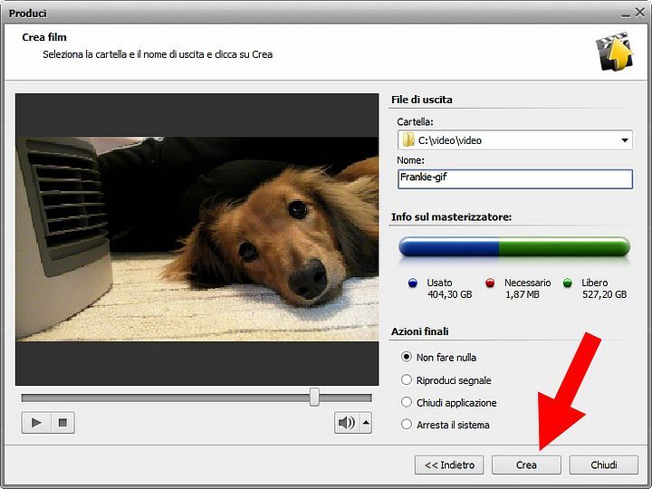Screen dimensions: 652x489
Task: Click the File di uscita heading
Action: pos(422,100)
